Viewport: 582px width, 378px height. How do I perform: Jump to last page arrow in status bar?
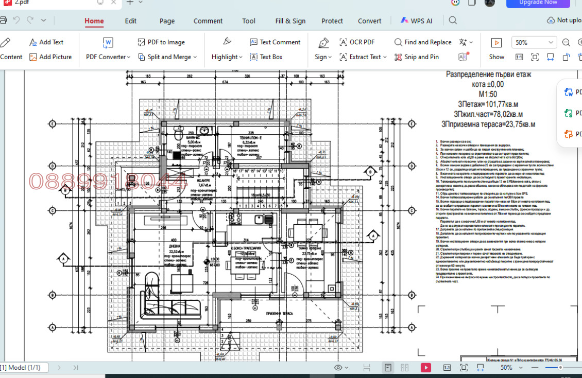pos(76,368)
